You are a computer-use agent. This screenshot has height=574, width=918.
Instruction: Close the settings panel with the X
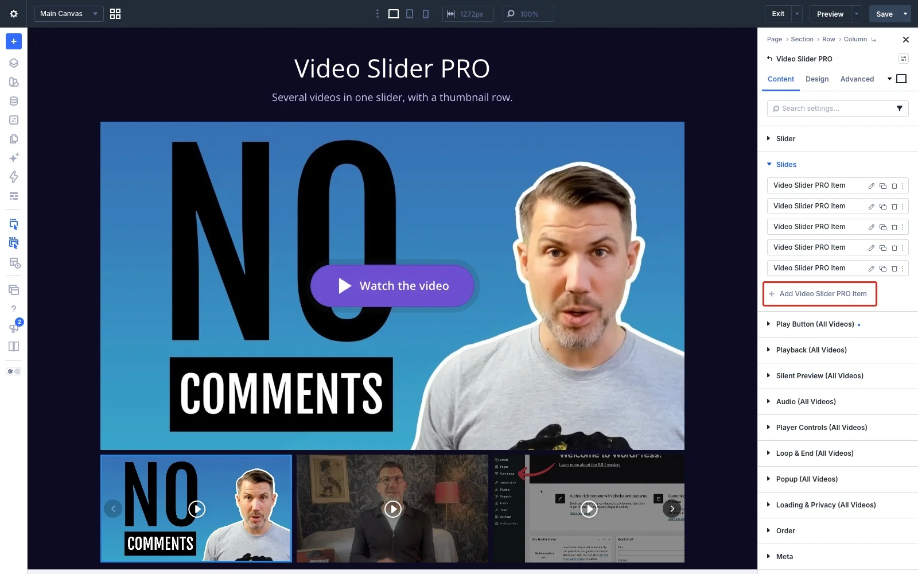point(906,40)
